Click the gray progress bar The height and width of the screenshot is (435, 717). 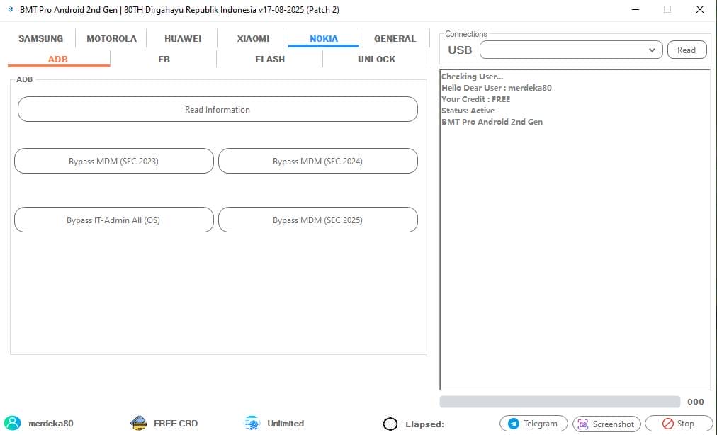click(x=559, y=402)
